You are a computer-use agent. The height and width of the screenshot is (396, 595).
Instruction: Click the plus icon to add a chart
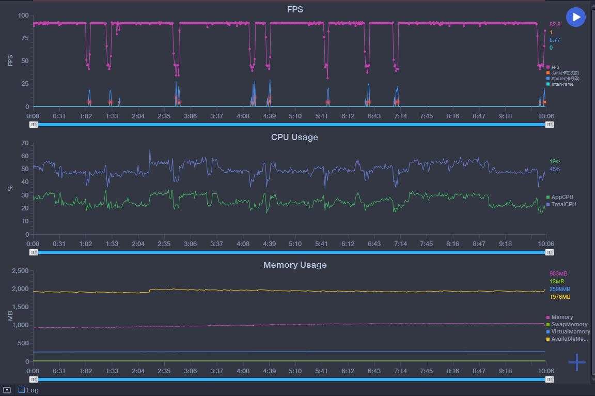click(x=576, y=362)
